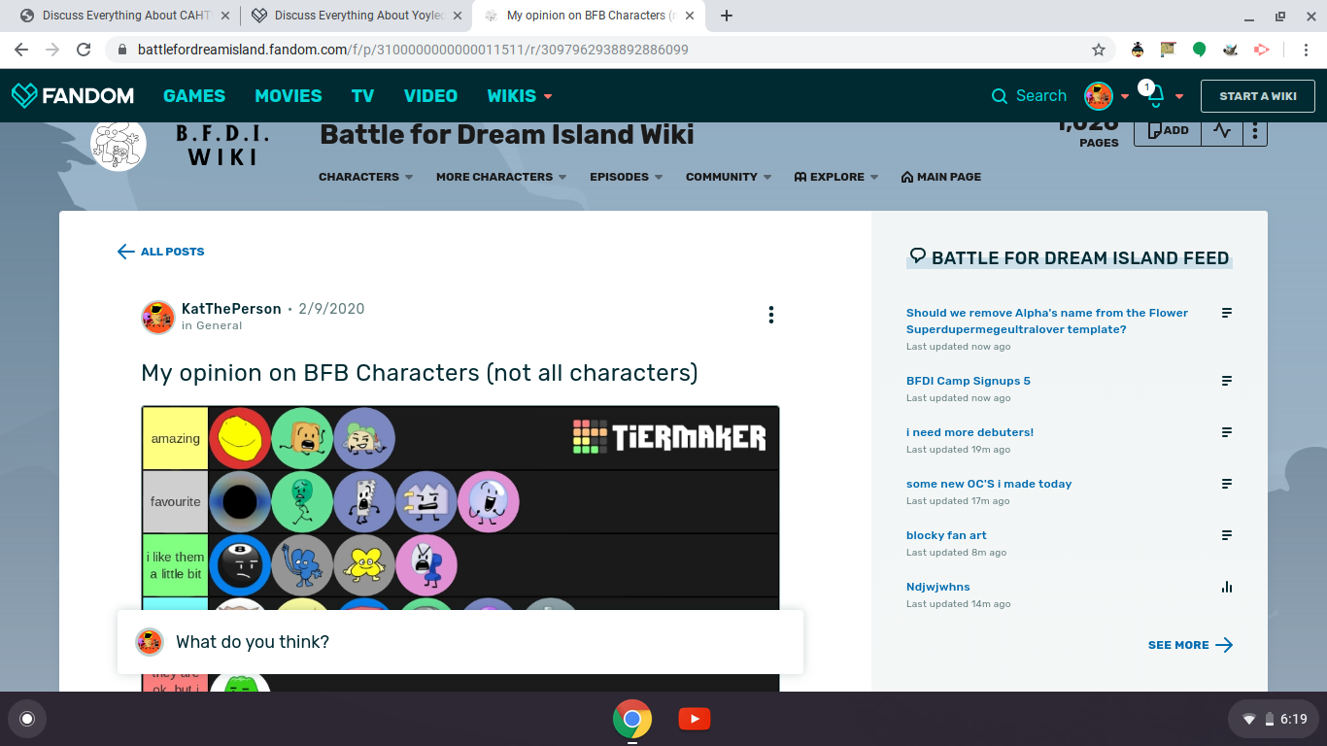Reload the page
1327x746 pixels.
pos(84,50)
